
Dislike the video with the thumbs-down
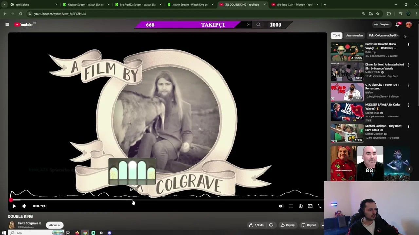pos(271,225)
